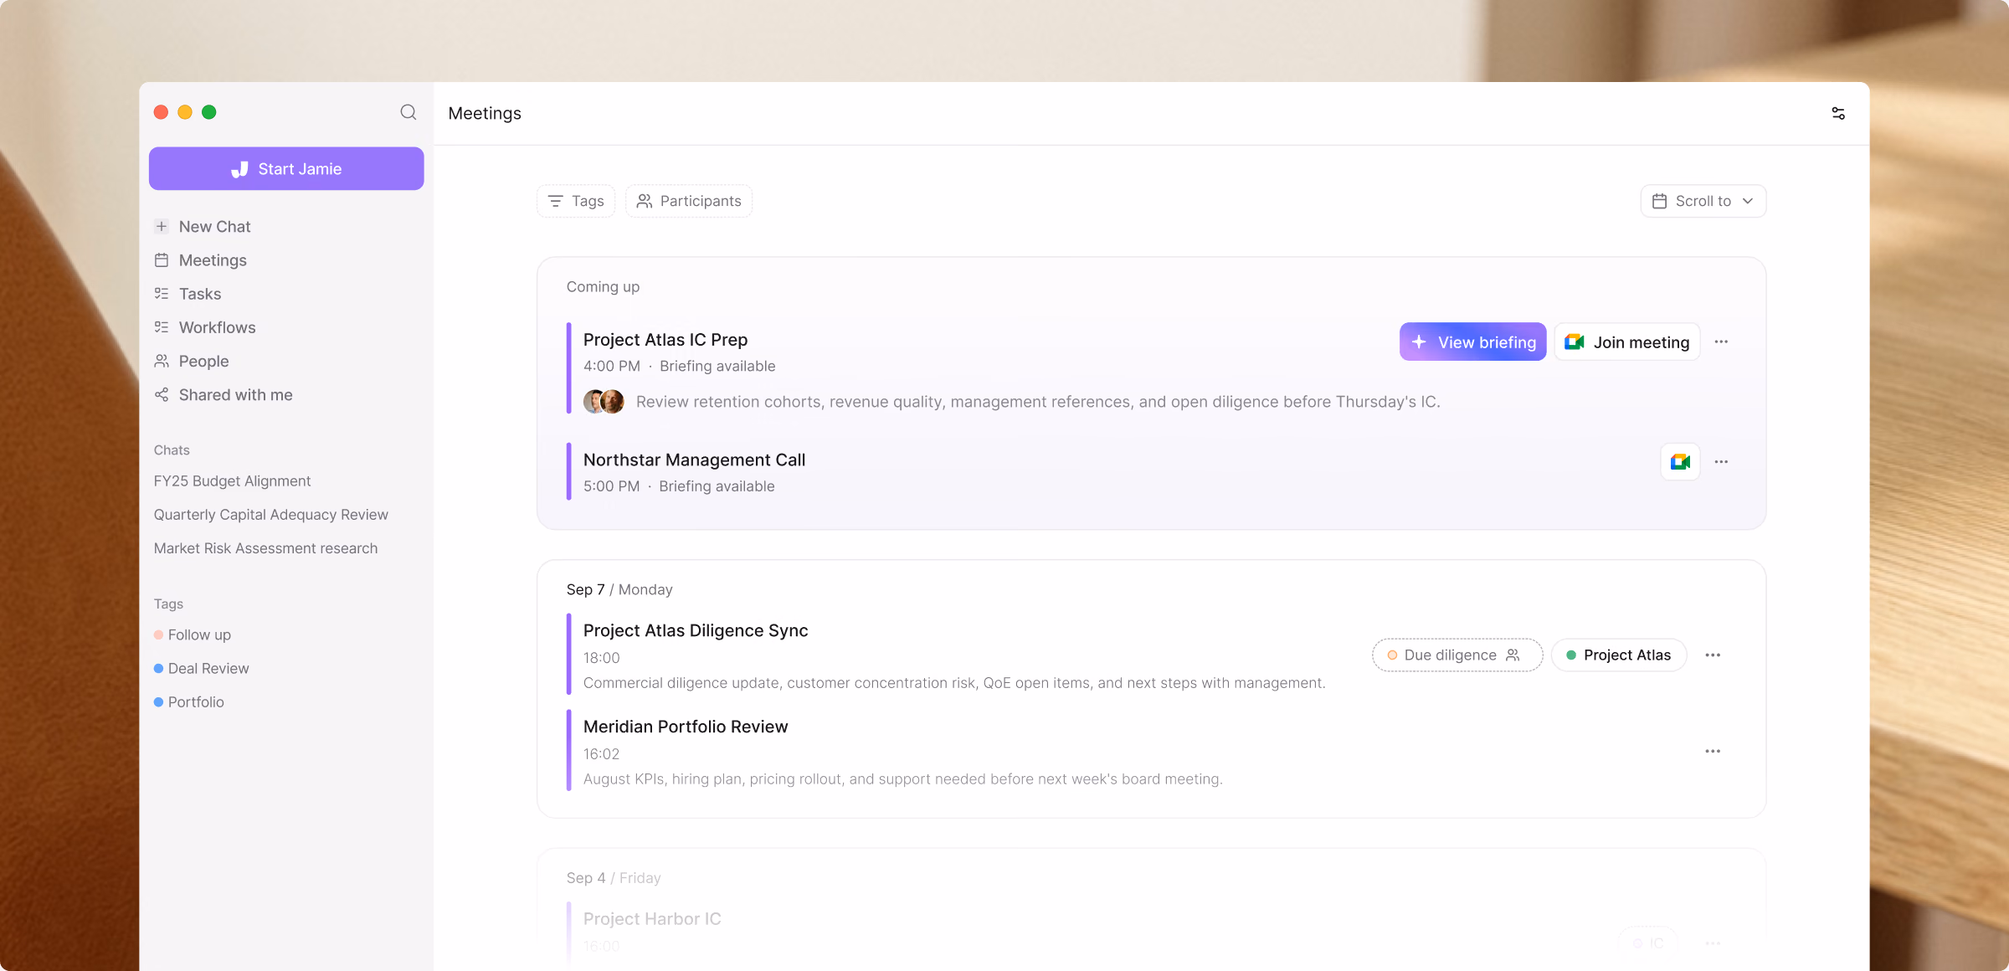The image size is (2009, 971).
Task: Click the Deal Review tag color dot
Action: [x=158, y=668]
